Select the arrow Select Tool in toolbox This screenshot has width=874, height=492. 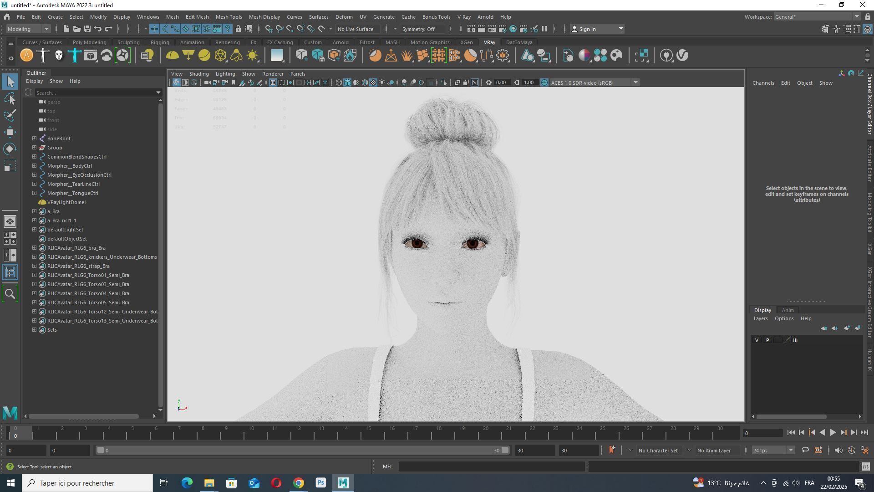(10, 82)
